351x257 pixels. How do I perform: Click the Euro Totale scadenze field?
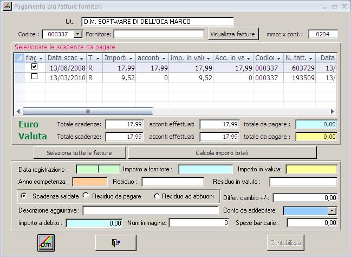click(x=125, y=124)
